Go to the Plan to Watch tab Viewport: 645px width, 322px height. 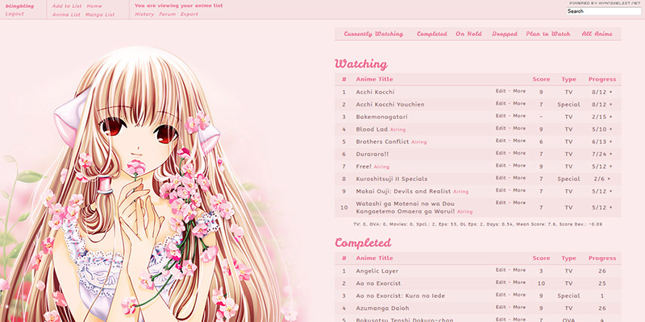(548, 34)
